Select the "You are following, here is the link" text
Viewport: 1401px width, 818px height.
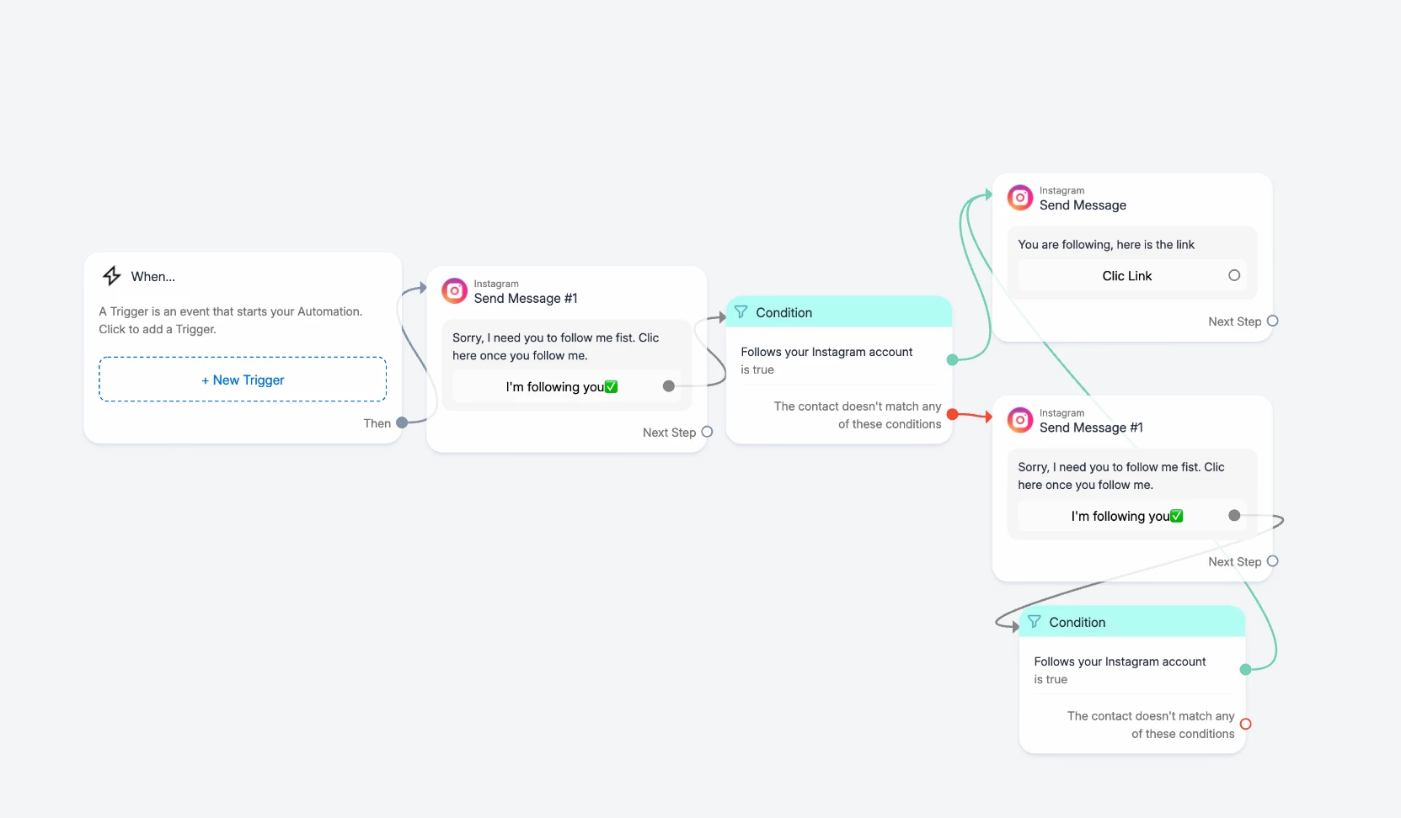(x=1106, y=245)
